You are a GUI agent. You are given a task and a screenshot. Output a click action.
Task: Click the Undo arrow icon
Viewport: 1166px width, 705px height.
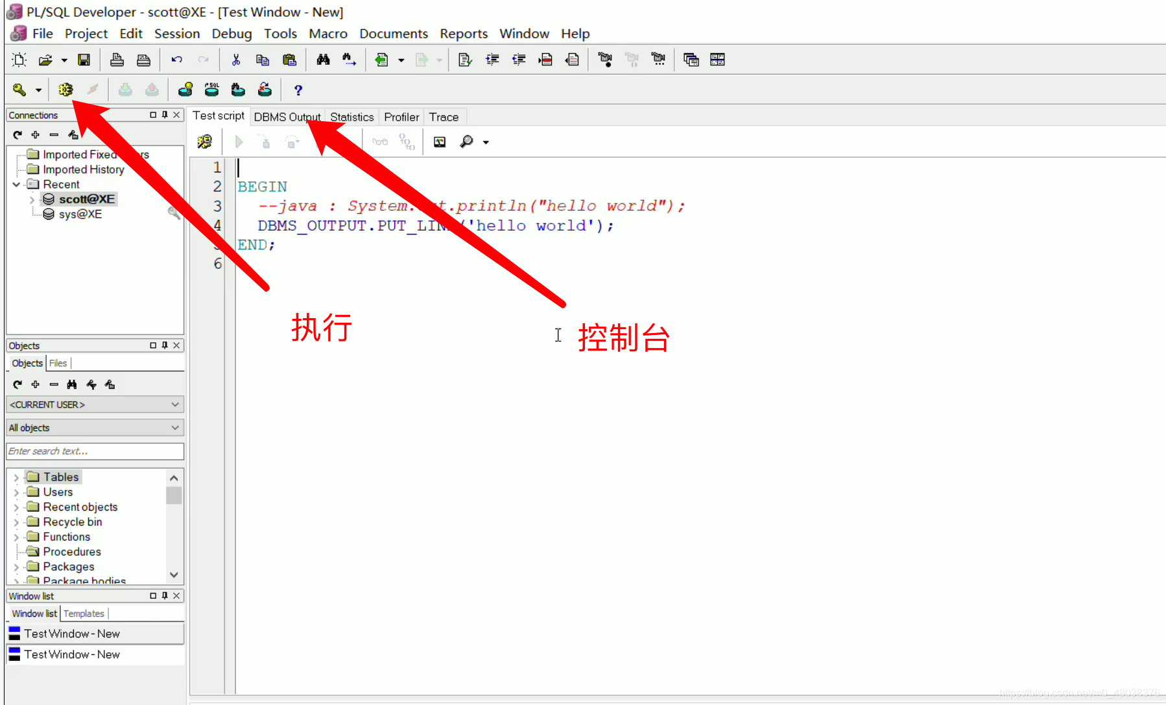[x=176, y=60]
